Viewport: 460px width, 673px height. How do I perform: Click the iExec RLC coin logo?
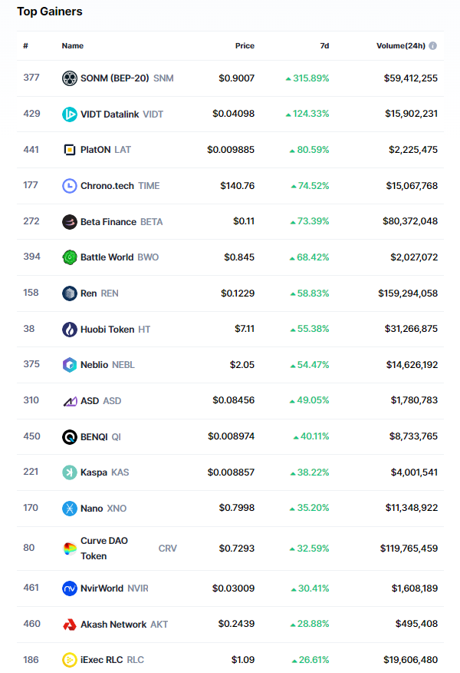70,660
